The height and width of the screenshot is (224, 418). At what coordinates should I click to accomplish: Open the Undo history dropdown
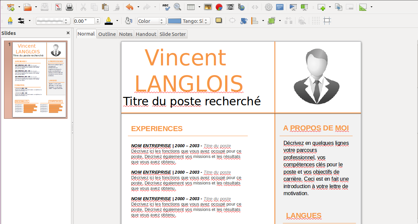[138, 7]
